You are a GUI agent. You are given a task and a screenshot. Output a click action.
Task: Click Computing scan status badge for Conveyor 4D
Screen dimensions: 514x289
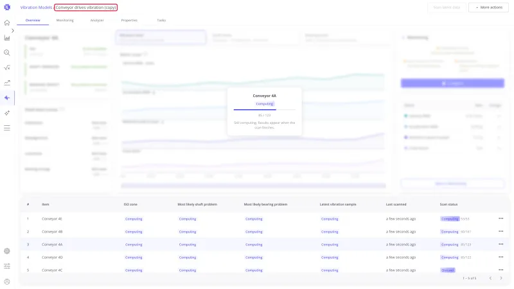click(450, 258)
